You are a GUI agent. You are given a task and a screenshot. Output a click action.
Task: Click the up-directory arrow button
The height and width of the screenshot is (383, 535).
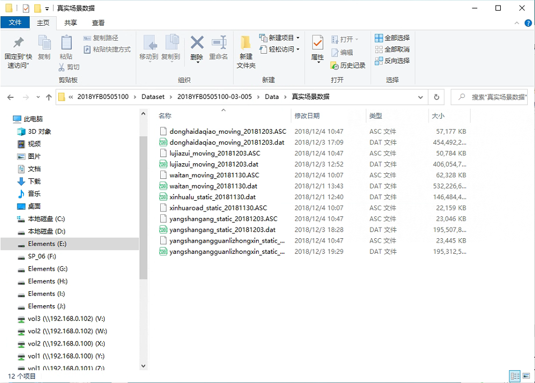point(49,97)
